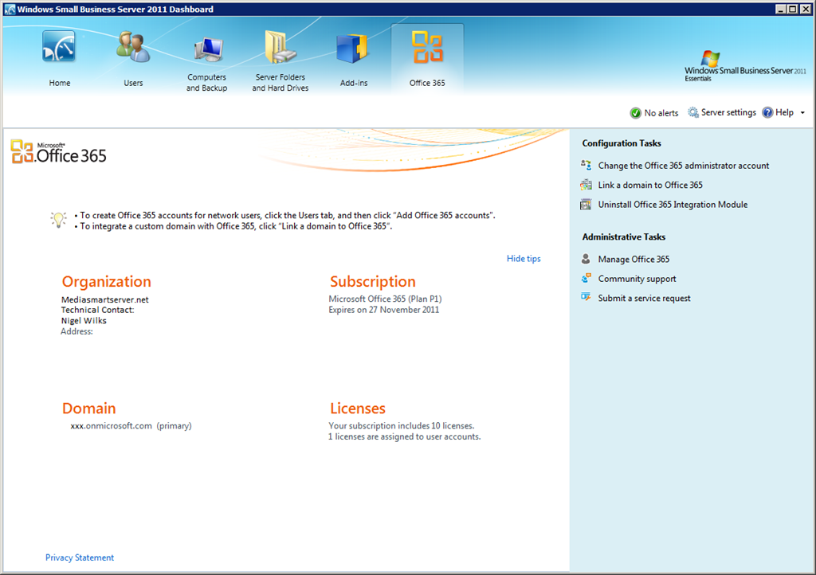Open the Add-ins cube icon
This screenshot has width=816, height=575.
tap(352, 49)
